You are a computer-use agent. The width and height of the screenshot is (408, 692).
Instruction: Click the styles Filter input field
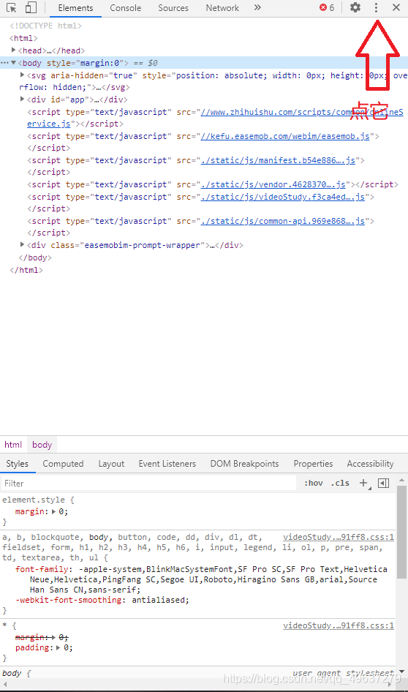pyautogui.click(x=148, y=484)
